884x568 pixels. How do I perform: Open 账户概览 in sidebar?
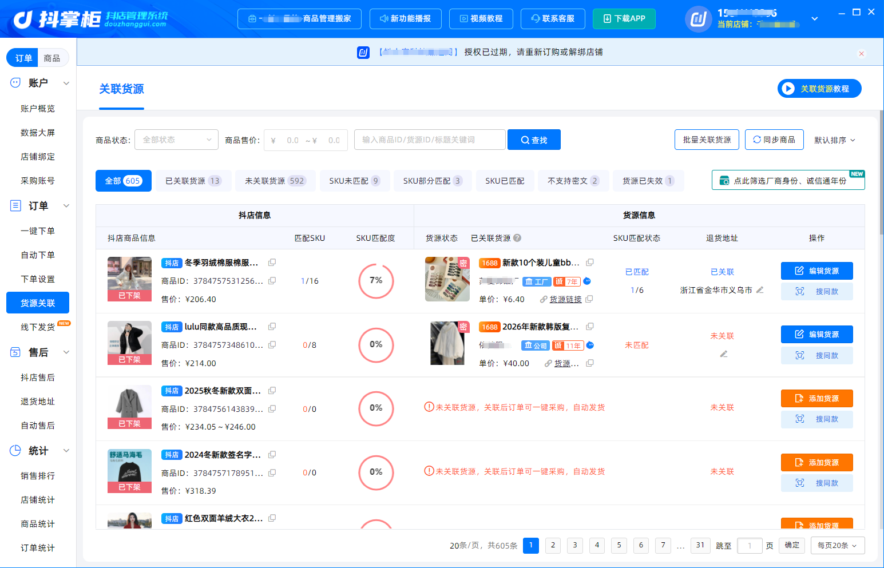pos(38,109)
